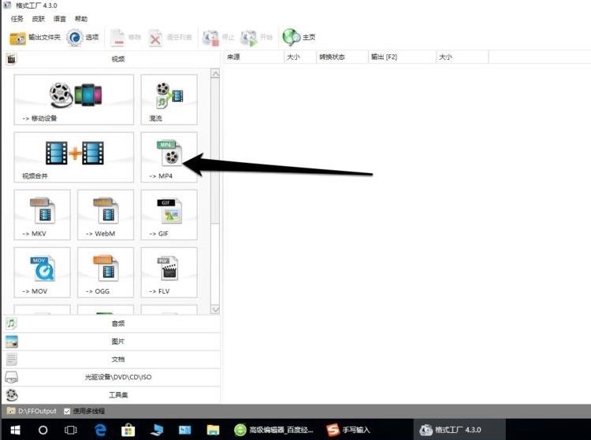
Task: Choose the -> MOV conversion tile
Action: click(43, 272)
